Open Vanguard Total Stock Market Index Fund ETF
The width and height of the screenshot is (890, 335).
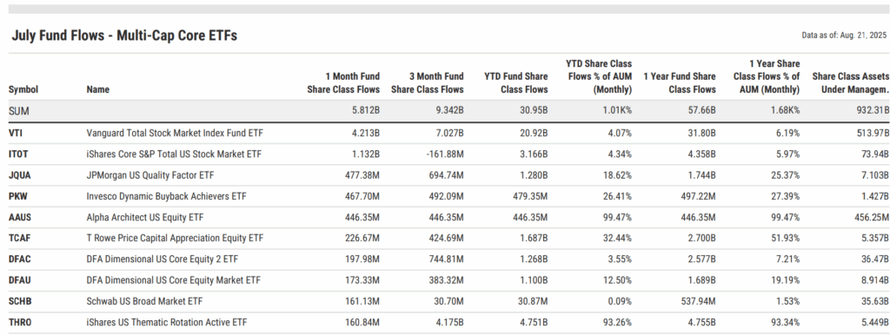(175, 133)
